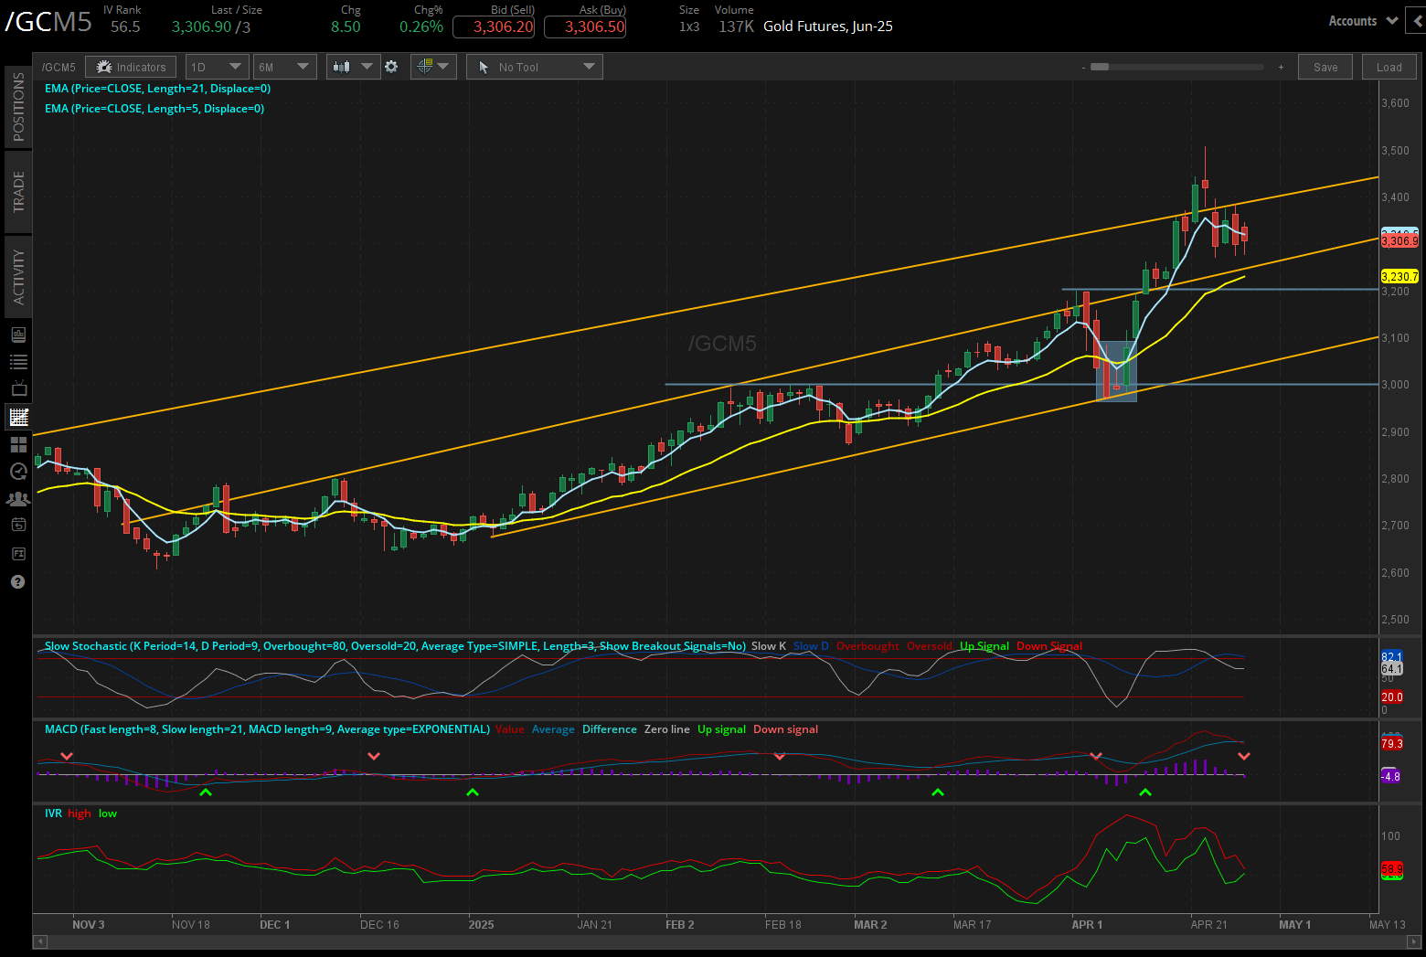This screenshot has height=957, width=1426.
Task: Open the TV live stream sidebar icon
Action: click(x=18, y=389)
